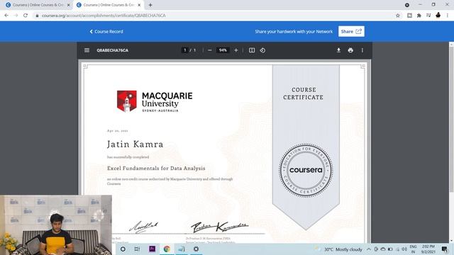
Task: Select the second Coursera tab
Action: (108, 5)
